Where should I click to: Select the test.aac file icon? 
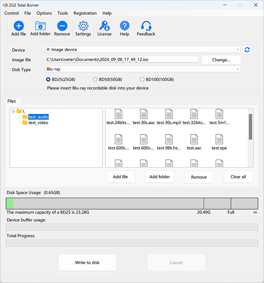point(194,139)
